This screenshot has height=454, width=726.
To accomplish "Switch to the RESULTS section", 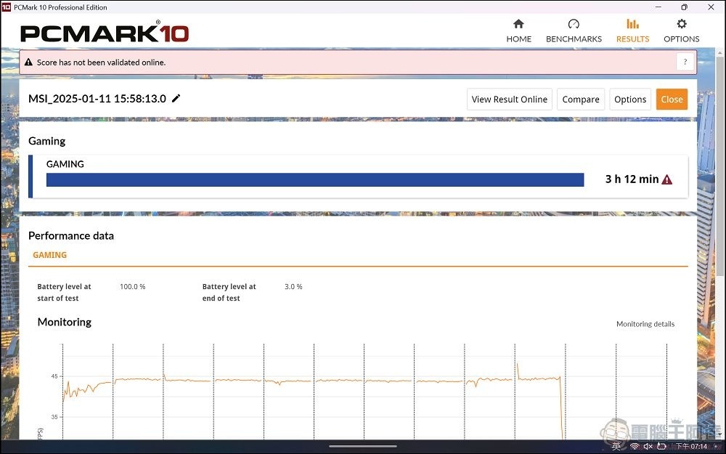I will [x=632, y=31].
